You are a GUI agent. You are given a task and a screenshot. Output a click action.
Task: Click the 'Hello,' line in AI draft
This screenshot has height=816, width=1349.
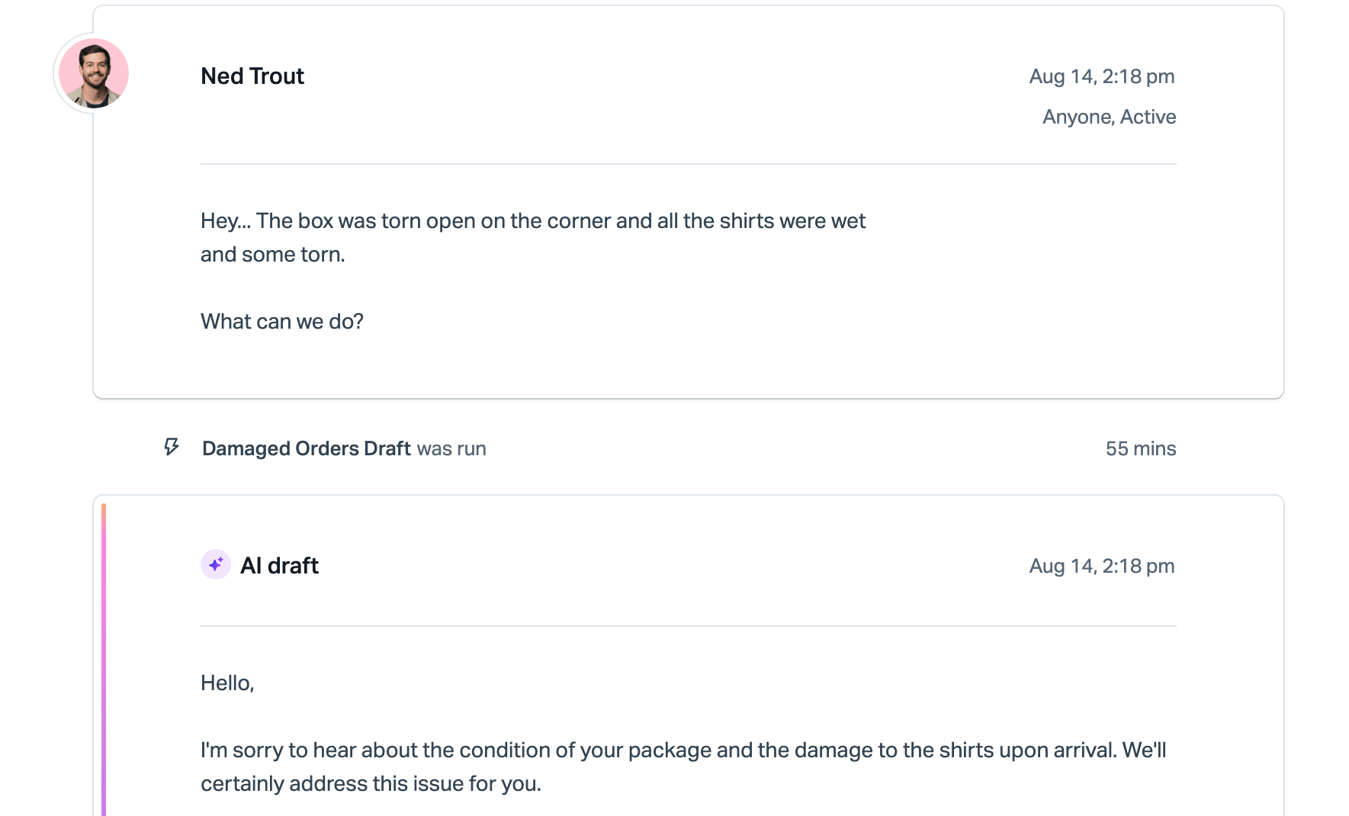click(x=227, y=683)
